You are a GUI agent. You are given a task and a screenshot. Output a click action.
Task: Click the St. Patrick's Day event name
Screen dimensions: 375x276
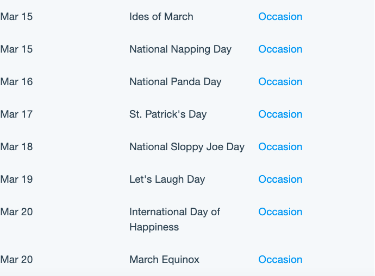[168, 114]
